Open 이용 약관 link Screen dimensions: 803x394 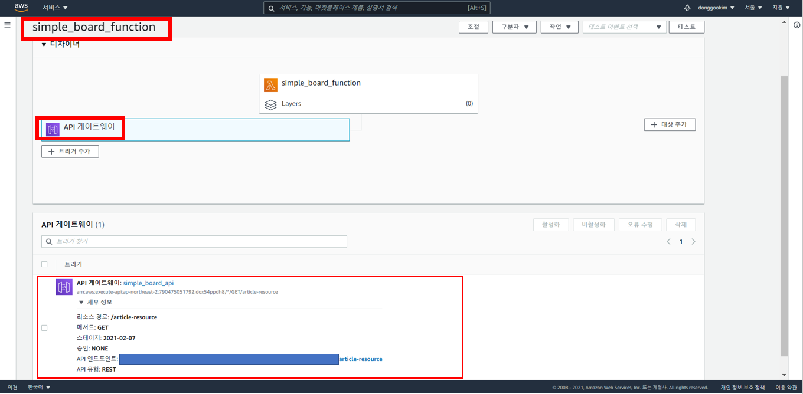pyautogui.click(x=786, y=388)
